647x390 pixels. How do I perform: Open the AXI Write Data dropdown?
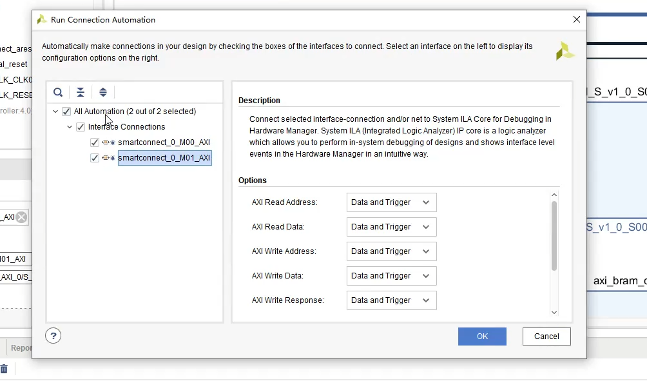click(391, 276)
